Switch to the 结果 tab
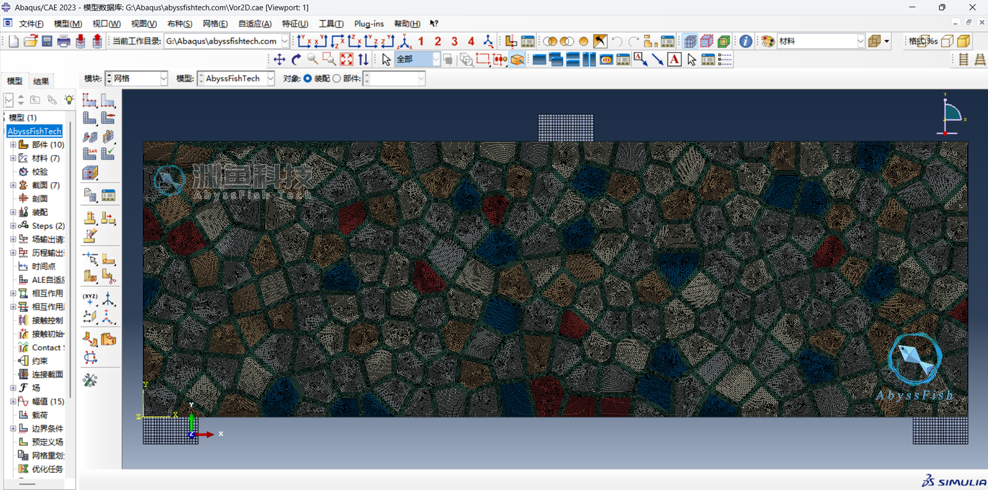Screen dimensions: 988x490 tap(41, 81)
